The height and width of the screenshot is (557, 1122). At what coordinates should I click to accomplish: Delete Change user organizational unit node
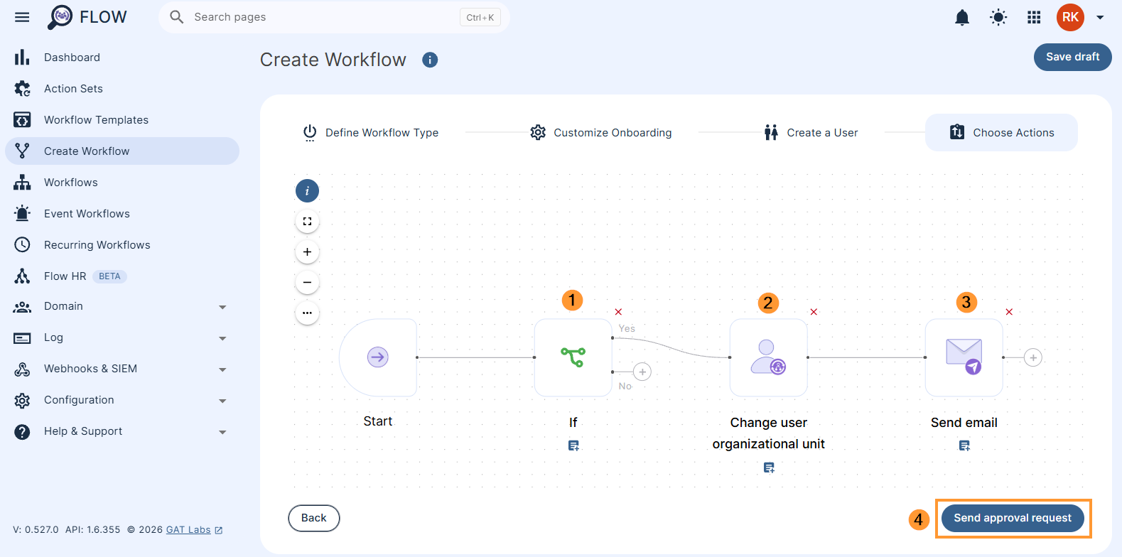pyautogui.click(x=814, y=312)
